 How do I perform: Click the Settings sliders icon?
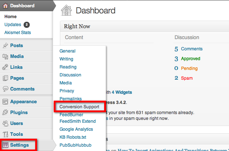(x=5, y=145)
